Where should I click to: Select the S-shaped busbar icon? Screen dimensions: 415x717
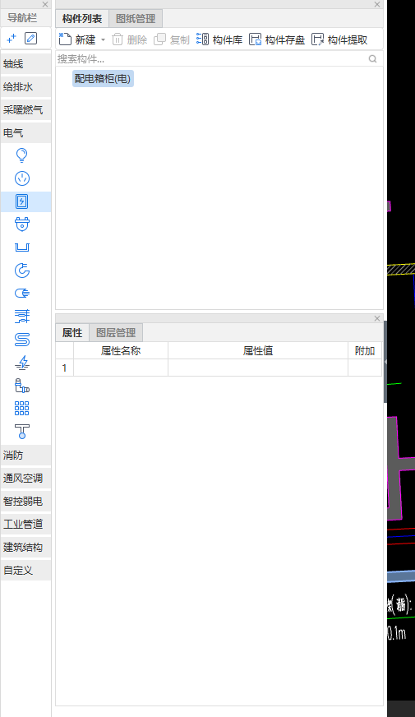tap(22, 340)
